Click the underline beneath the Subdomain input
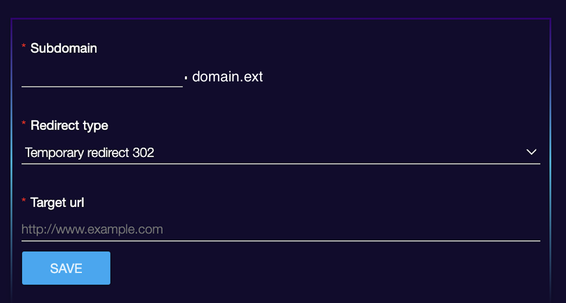The image size is (566, 303). click(x=102, y=87)
